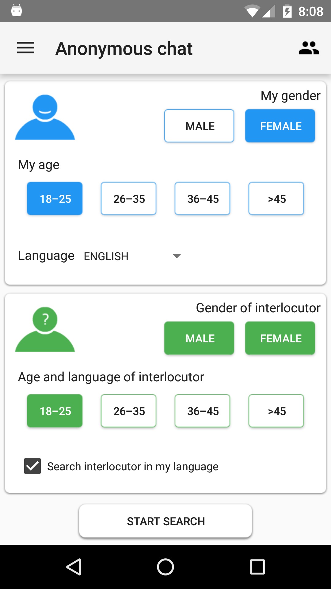The width and height of the screenshot is (331, 589).
Task: Add 26–35 interlocutor age range
Action: 129,411
